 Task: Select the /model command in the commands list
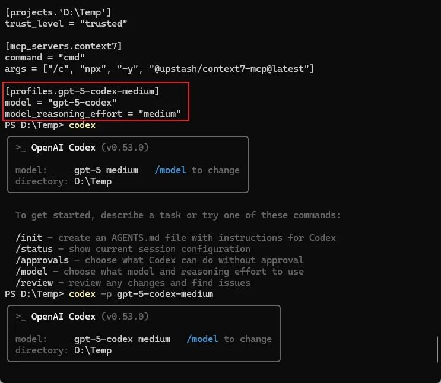(x=31, y=272)
